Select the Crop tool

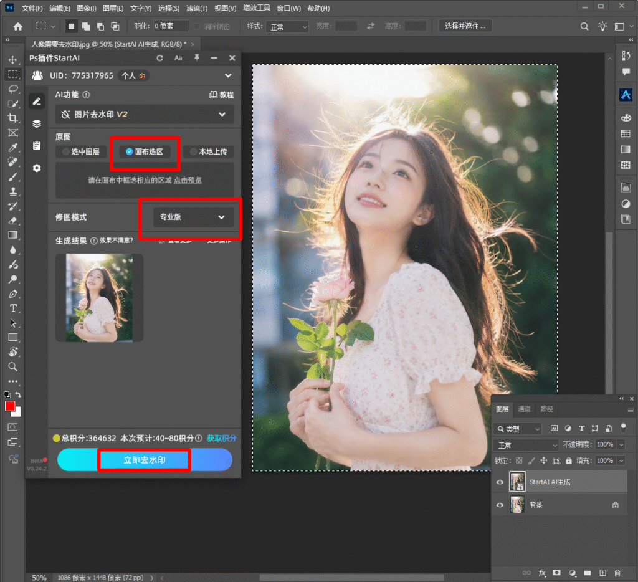(x=12, y=118)
